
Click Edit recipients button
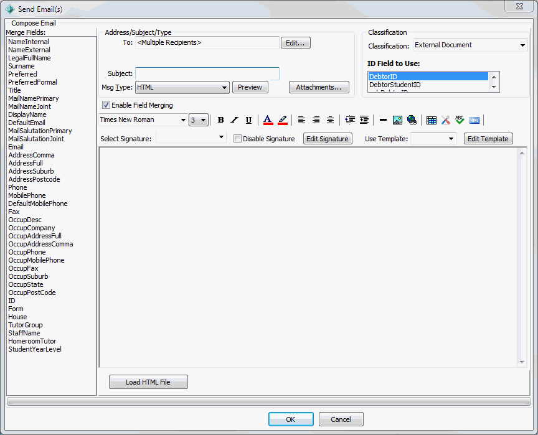tap(295, 43)
